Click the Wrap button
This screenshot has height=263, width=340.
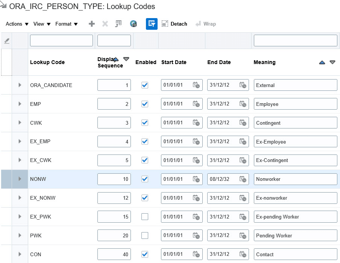[206, 24]
